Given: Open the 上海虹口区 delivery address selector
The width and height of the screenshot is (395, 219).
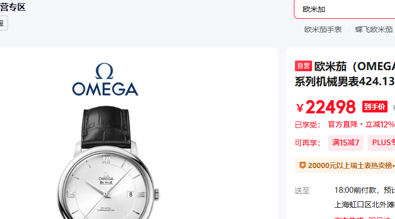Looking at the screenshot, I should click(x=364, y=205).
